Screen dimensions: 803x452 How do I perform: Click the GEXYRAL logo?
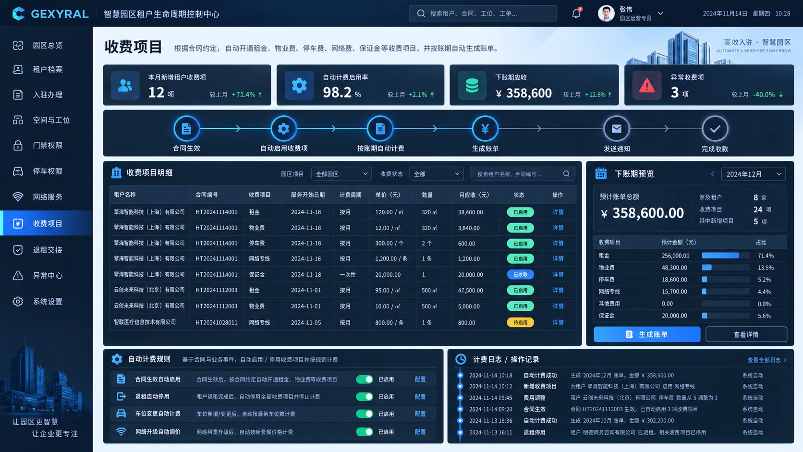point(50,13)
